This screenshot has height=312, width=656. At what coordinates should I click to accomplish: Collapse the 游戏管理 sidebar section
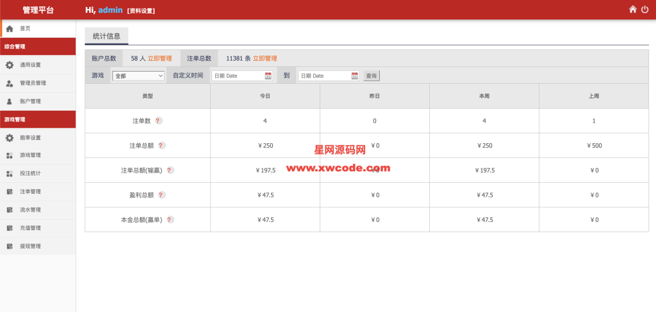coord(38,120)
